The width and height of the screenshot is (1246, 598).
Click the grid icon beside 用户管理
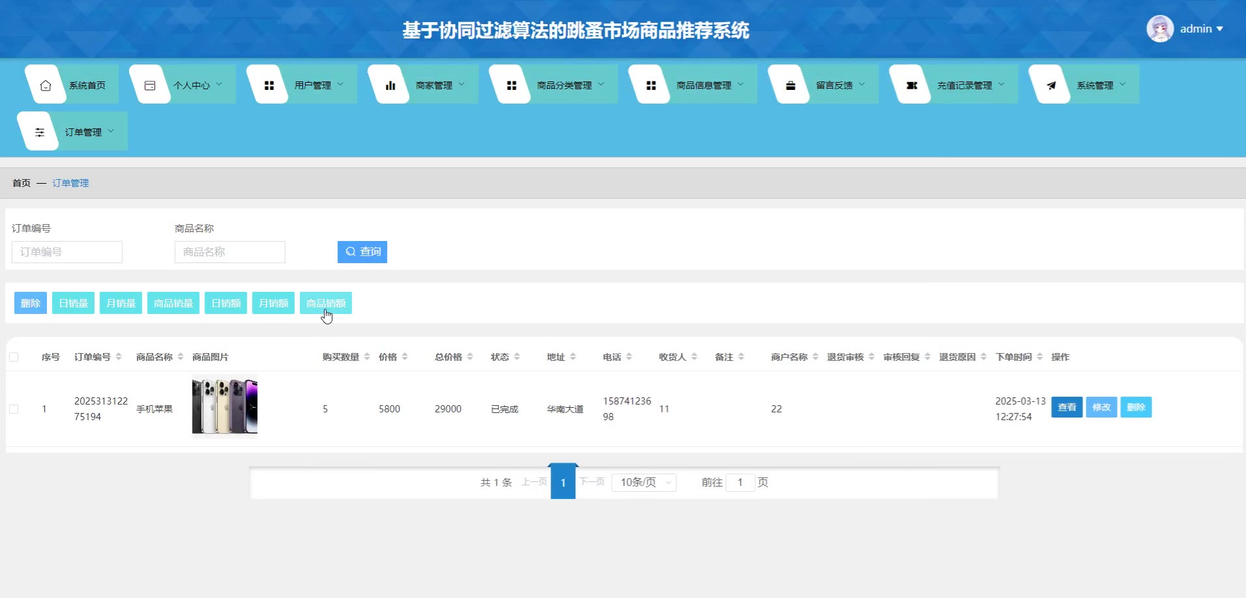click(x=268, y=85)
